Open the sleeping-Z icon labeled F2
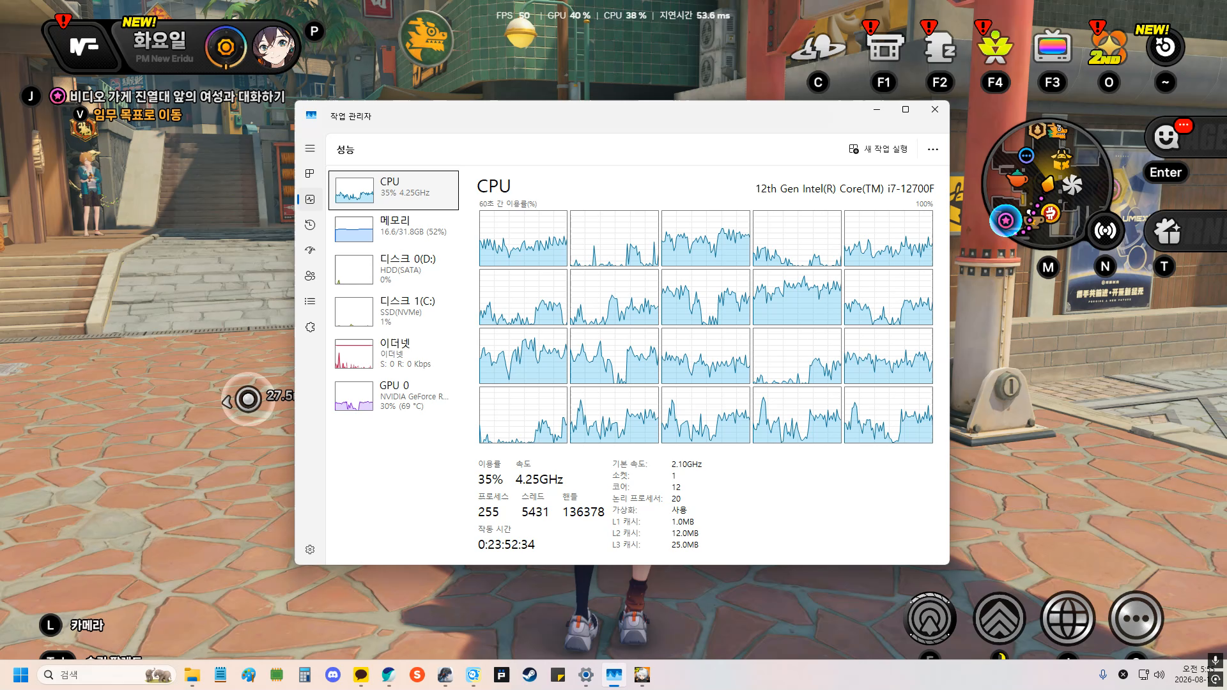Image resolution: width=1227 pixels, height=690 pixels. click(939, 47)
